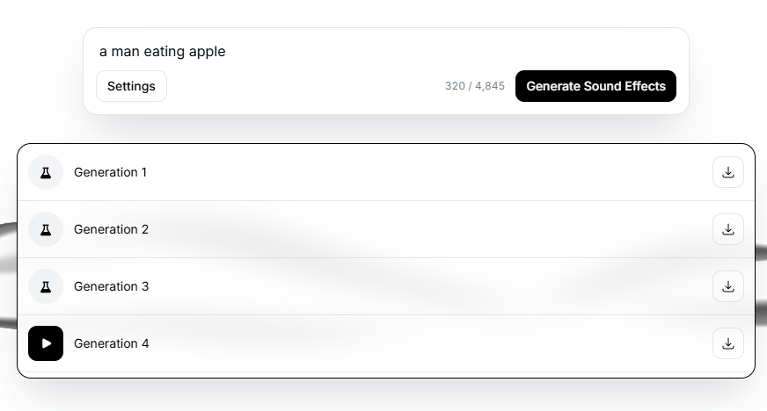
Task: Click the flask icon for Generation 3
Action: pyautogui.click(x=46, y=286)
